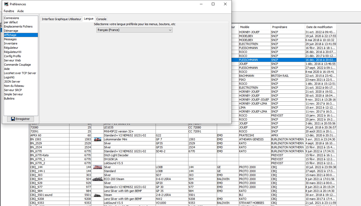This screenshot has height=206, width=361.
Task: Click the BRITISH RAIL owner cell
Action: tap(288, 76)
